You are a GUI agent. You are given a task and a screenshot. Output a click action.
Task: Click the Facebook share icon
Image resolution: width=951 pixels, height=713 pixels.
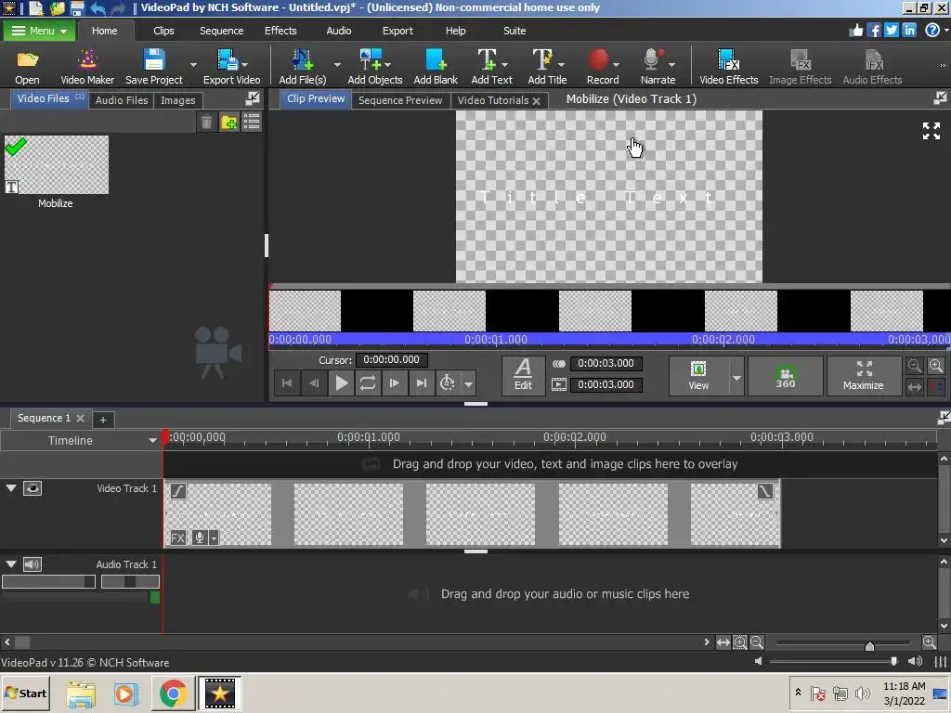coord(873,30)
